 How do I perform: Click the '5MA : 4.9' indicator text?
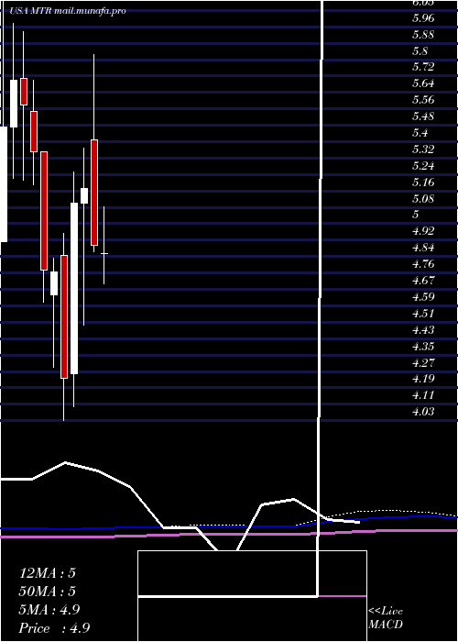tap(49, 610)
